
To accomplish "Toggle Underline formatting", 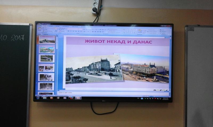I will click(73, 31).
